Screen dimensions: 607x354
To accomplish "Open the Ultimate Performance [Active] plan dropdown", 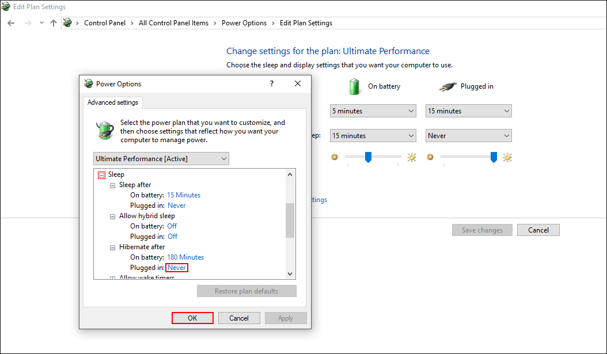I will pos(161,159).
